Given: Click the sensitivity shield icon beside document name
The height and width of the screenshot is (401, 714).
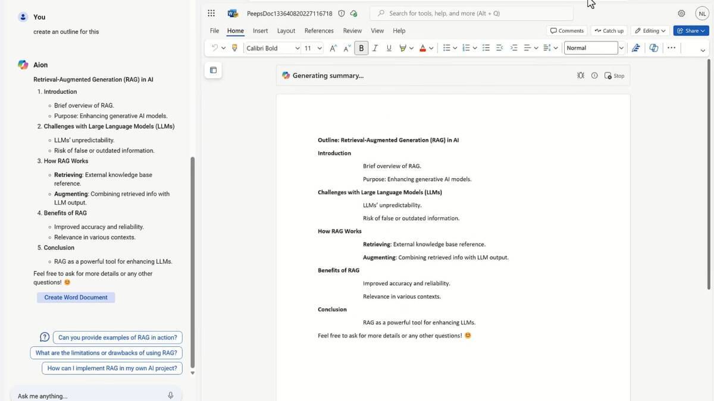Looking at the screenshot, I should pos(342,13).
